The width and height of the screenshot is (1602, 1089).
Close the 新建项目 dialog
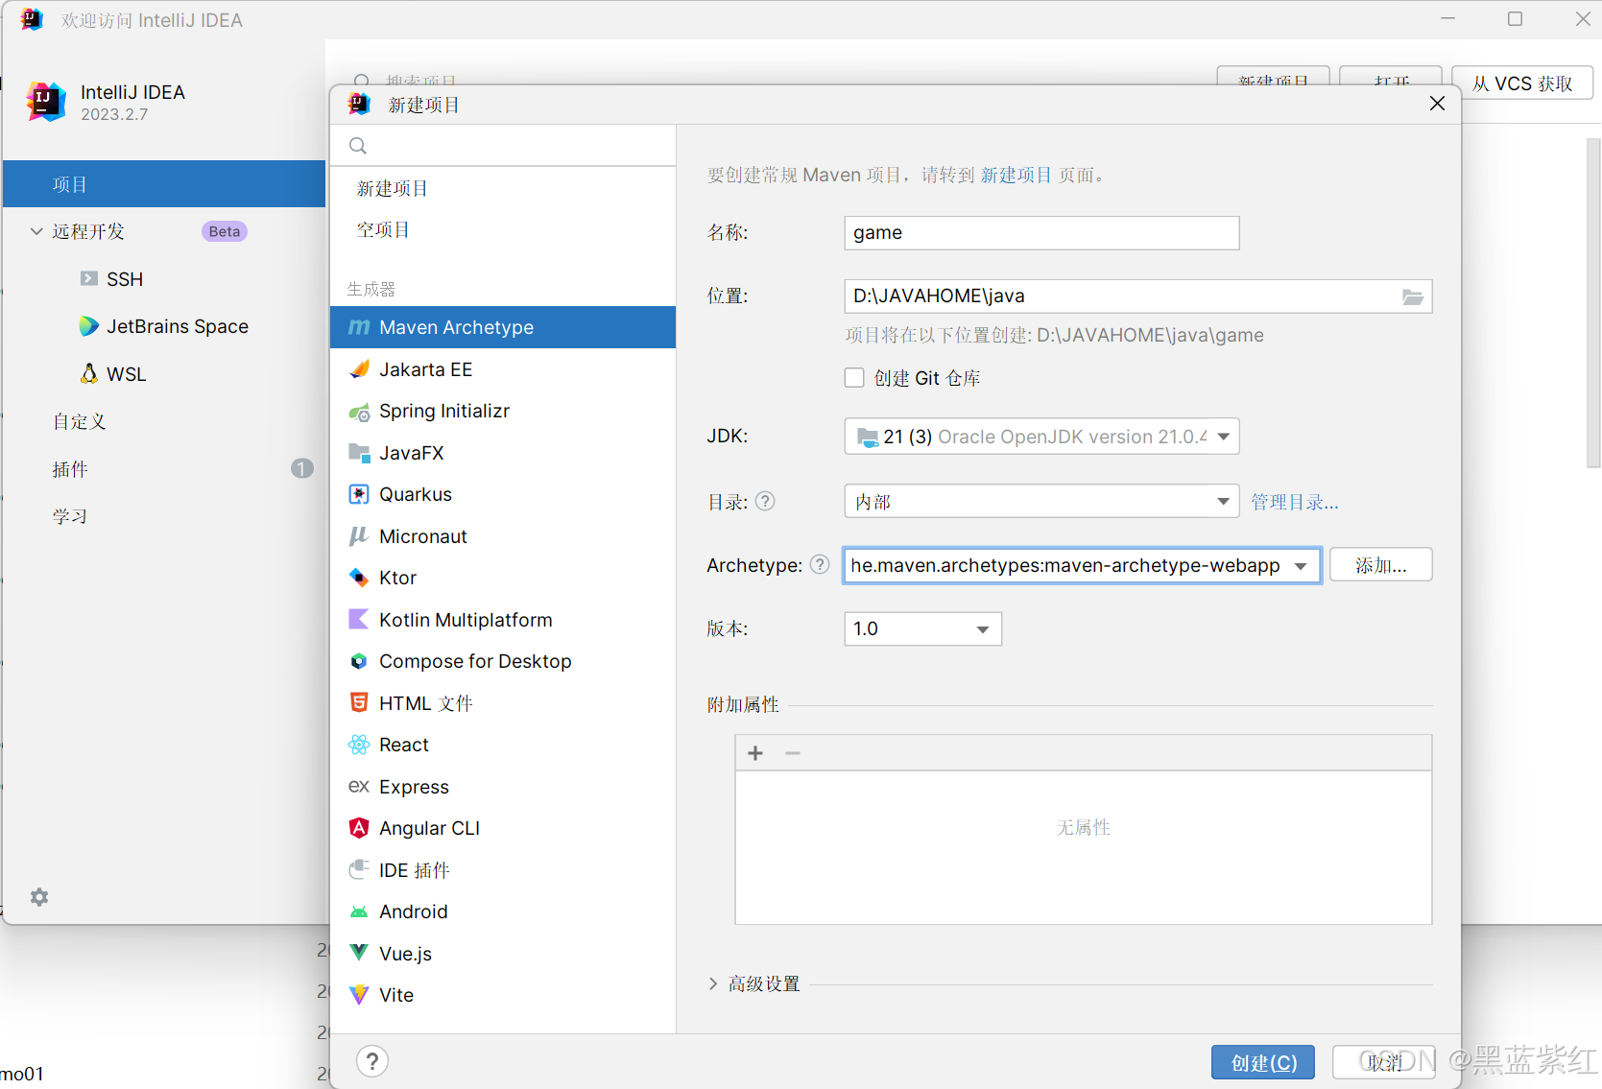tap(1437, 104)
